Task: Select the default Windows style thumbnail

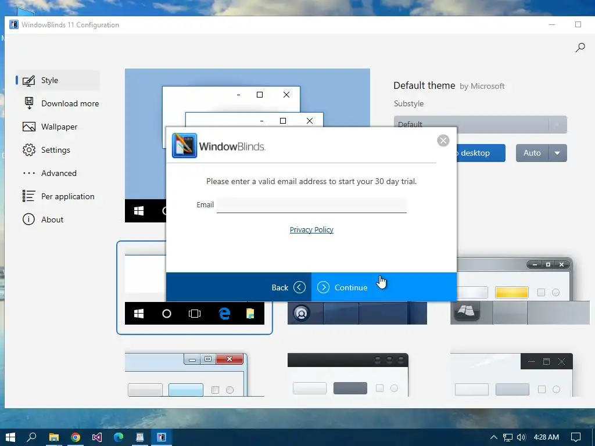Action: click(194, 313)
